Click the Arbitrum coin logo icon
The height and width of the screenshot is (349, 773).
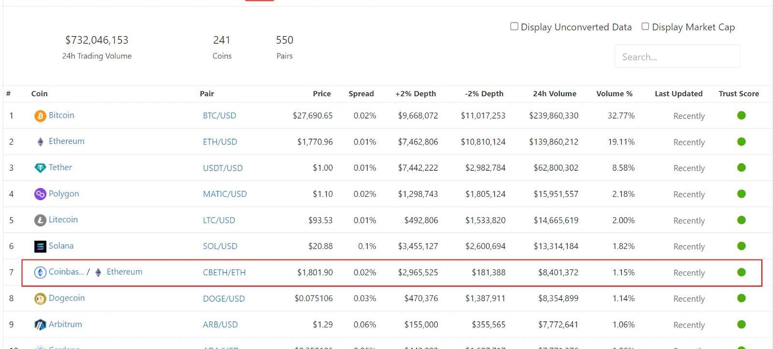point(40,325)
